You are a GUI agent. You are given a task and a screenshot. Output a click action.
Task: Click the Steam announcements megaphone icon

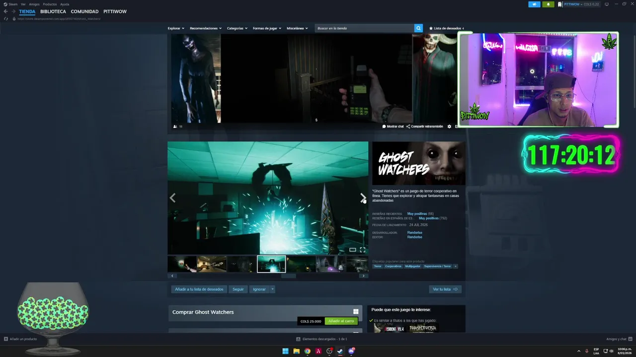pyautogui.click(x=534, y=4)
